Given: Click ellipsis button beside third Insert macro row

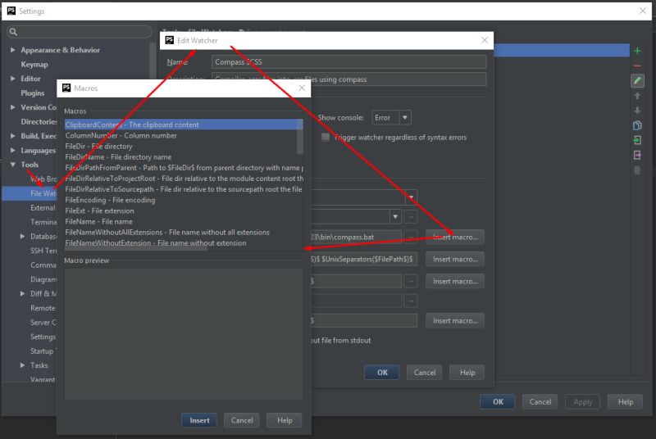Looking at the screenshot, I should click(411, 281).
